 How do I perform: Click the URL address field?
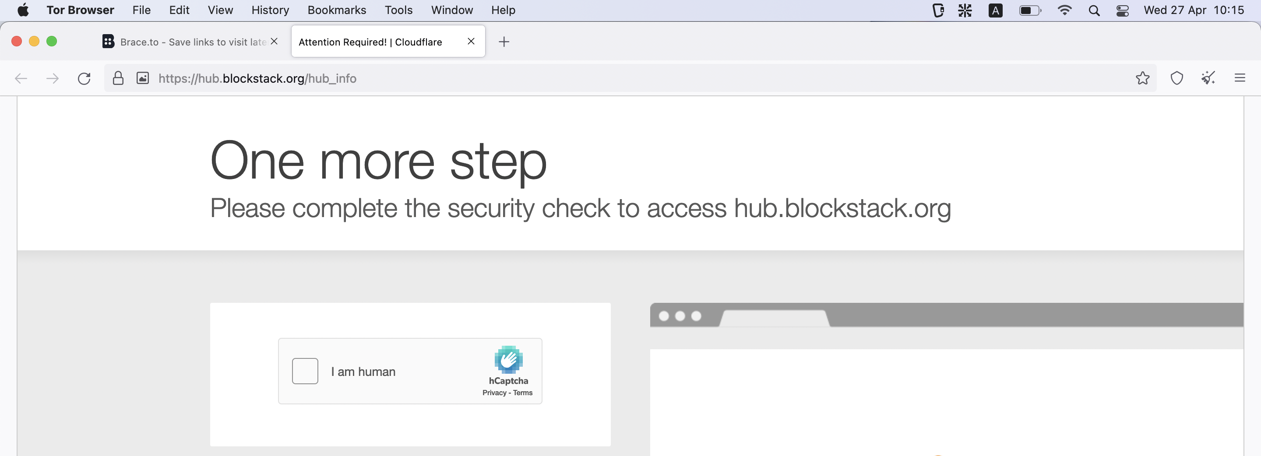coord(630,78)
